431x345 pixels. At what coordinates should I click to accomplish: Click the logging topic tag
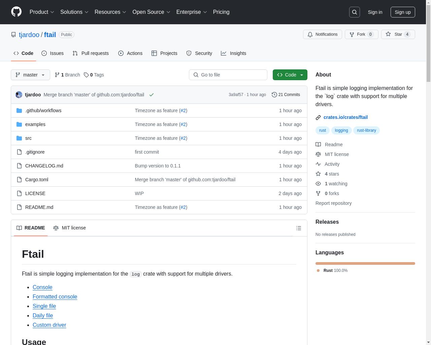pyautogui.click(x=341, y=130)
